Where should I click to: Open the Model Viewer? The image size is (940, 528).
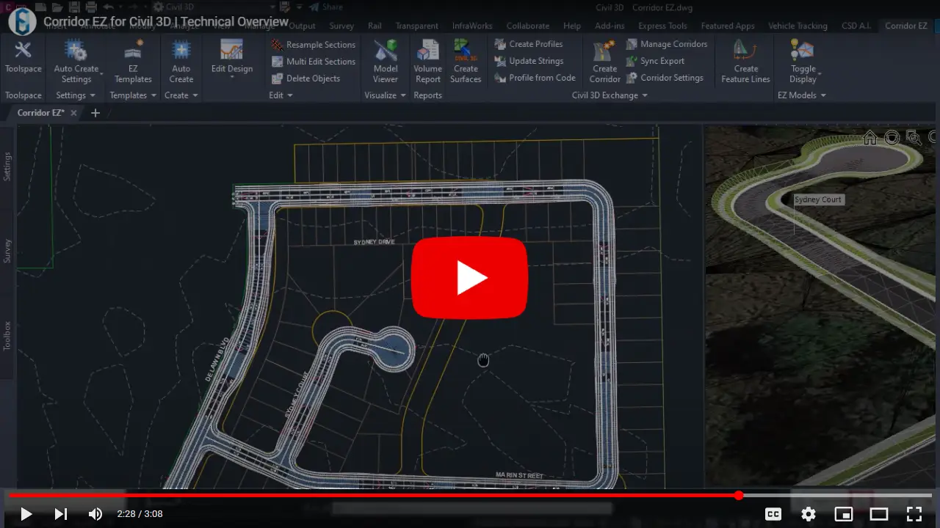[385, 62]
